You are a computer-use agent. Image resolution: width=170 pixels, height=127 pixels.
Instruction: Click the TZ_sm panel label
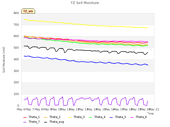[x=28, y=11]
